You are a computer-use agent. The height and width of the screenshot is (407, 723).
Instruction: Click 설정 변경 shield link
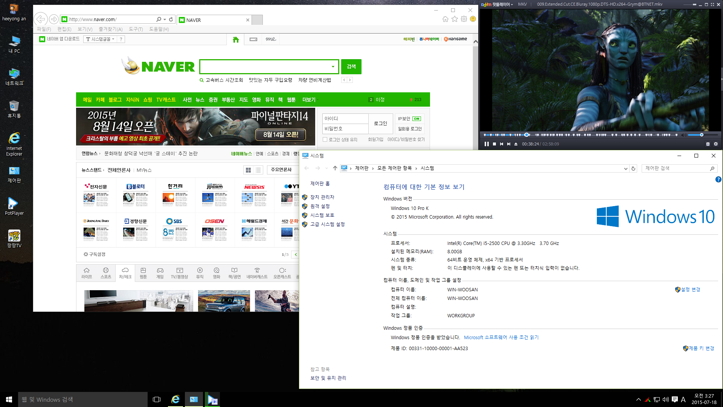coord(688,290)
